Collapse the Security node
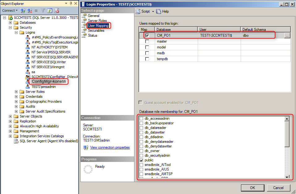 pyautogui.click(x=11, y=27)
